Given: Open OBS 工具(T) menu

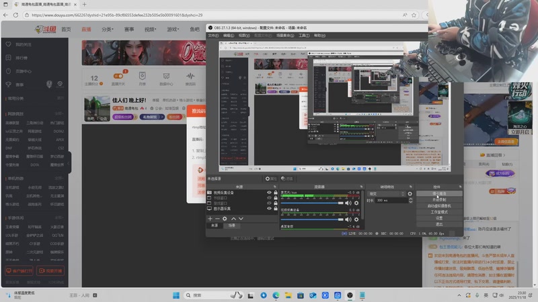Looking at the screenshot, I should click(x=304, y=36).
